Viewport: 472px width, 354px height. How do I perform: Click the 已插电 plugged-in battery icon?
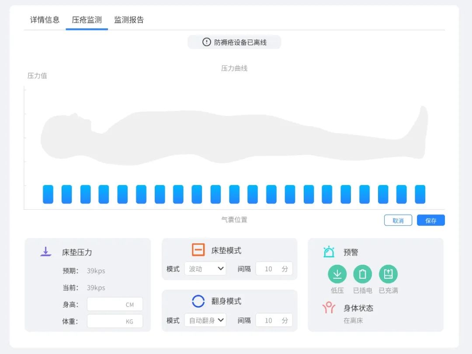362,275
